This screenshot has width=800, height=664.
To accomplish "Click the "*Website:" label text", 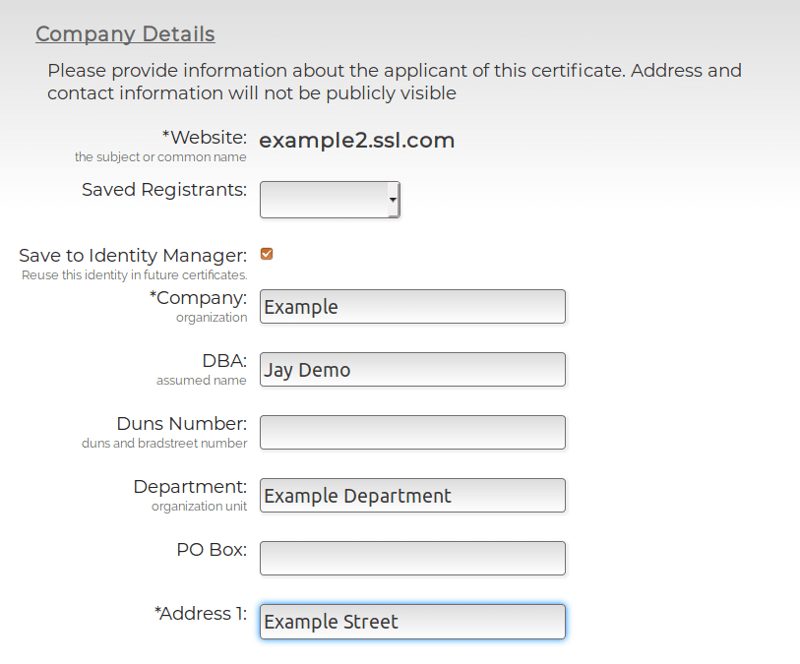I will pos(204,138).
